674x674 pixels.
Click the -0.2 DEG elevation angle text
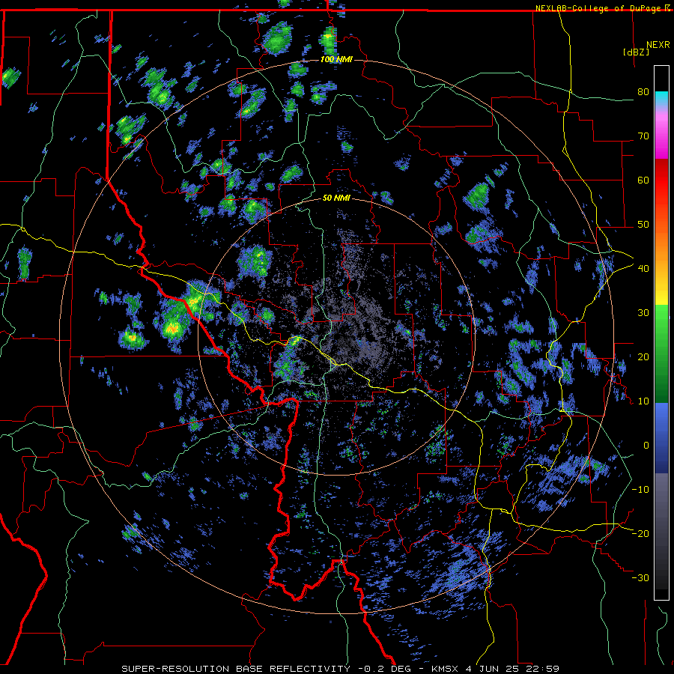click(383, 669)
